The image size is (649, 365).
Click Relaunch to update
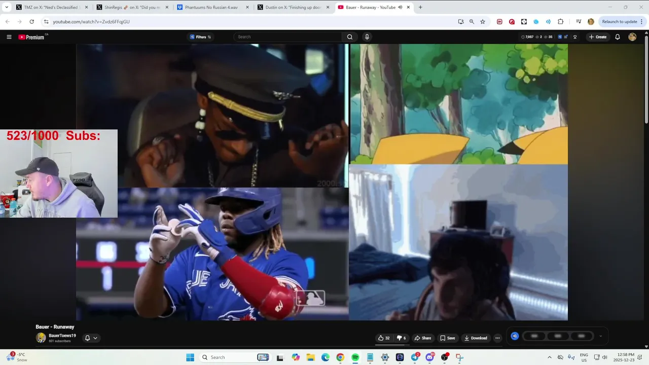pos(619,22)
